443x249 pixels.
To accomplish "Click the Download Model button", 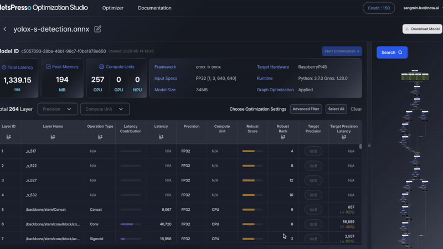I will (x=422, y=29).
